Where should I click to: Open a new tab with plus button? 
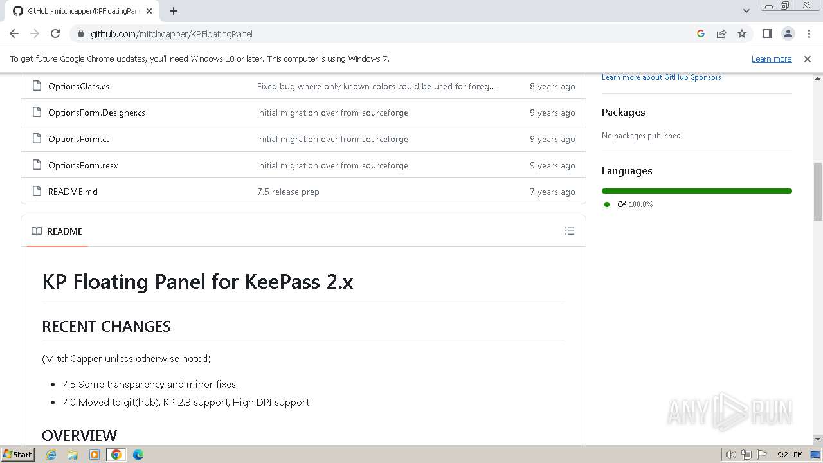pos(173,11)
